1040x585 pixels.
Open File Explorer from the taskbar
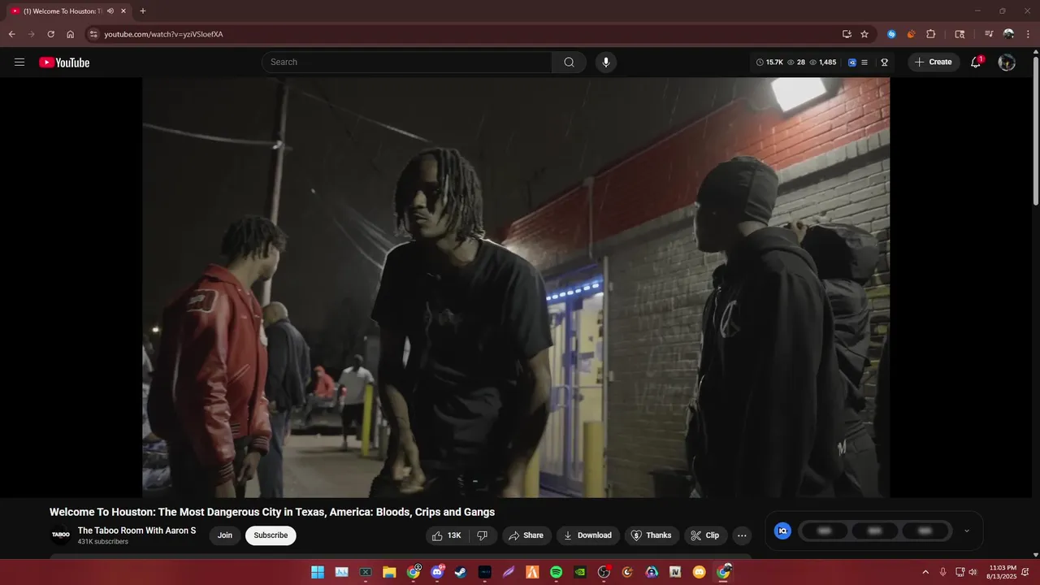tap(389, 572)
